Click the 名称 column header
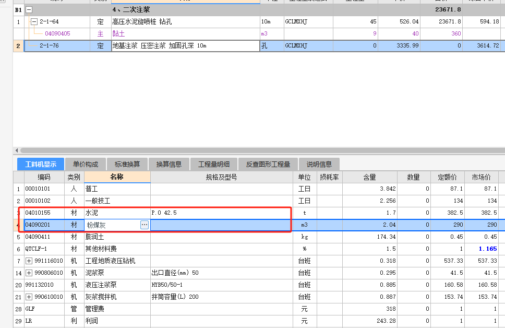 (117, 177)
